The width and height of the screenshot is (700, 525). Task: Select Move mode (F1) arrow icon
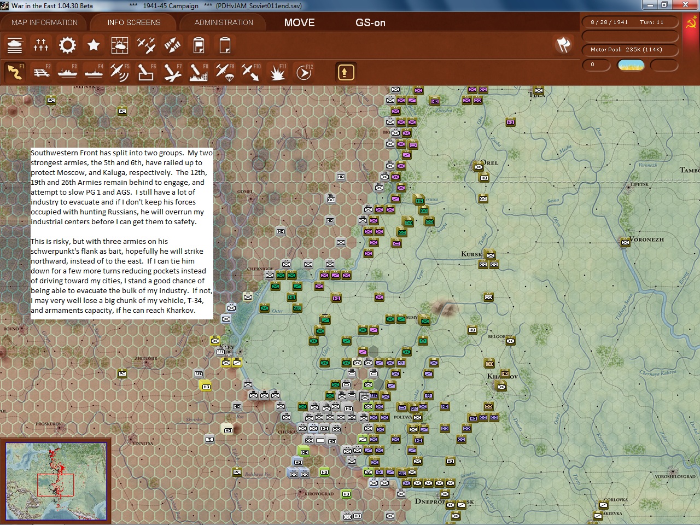point(15,72)
